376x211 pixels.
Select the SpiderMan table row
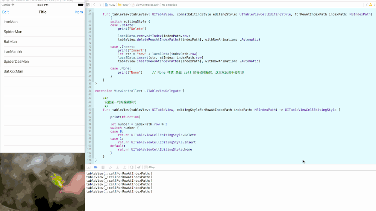pos(42,32)
